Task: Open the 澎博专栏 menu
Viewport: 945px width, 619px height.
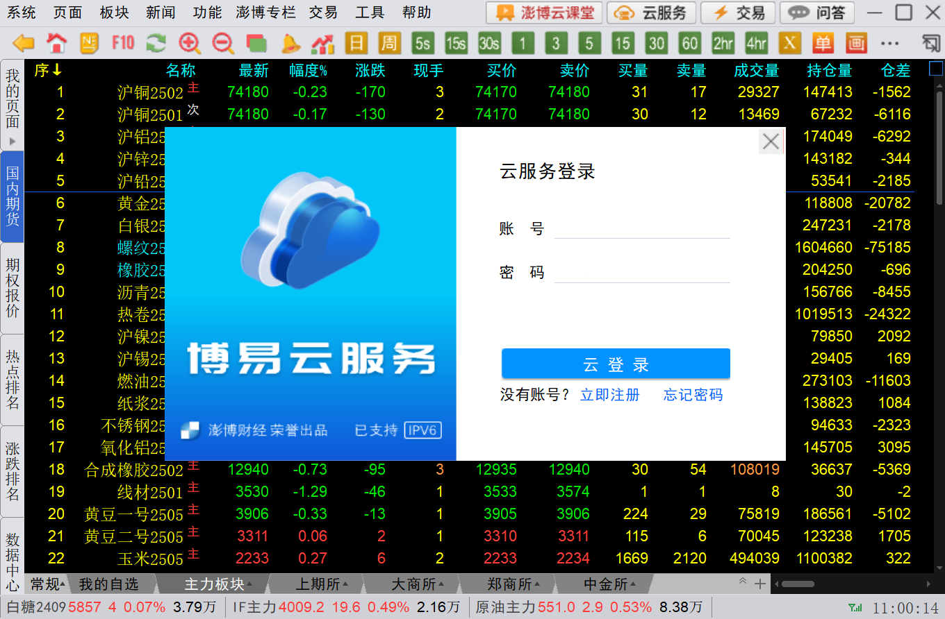Action: coord(265,12)
